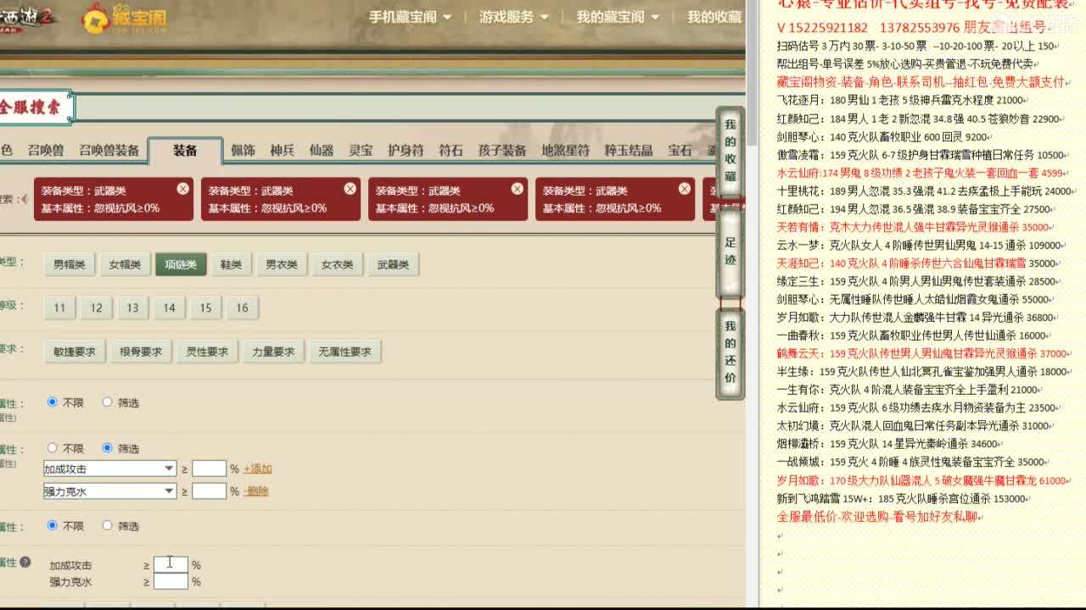The image size is (1086, 610).
Task: Choose 筛选 option in the first attribute row
Action: coord(108,402)
